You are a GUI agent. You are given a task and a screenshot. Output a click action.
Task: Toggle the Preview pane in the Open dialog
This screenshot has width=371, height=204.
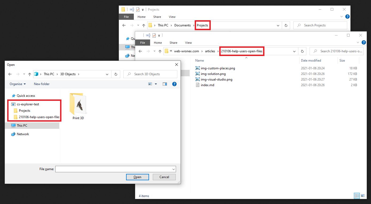pyautogui.click(x=165, y=84)
